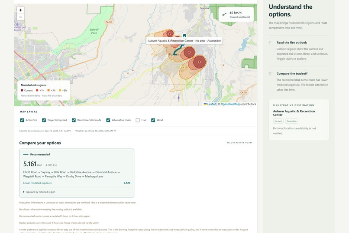
Task: Enable the Fuel layer checkbox
Action: (138, 120)
